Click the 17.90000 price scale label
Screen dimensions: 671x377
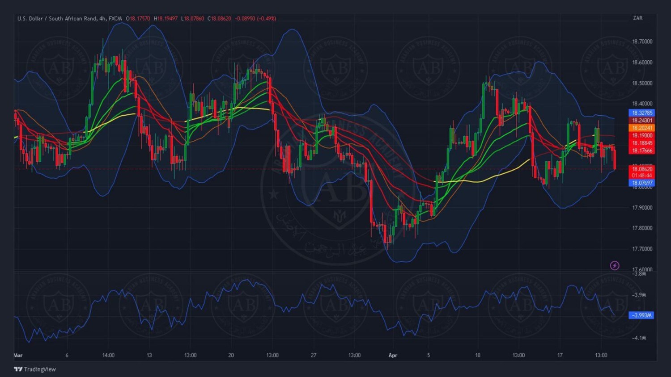(642, 208)
